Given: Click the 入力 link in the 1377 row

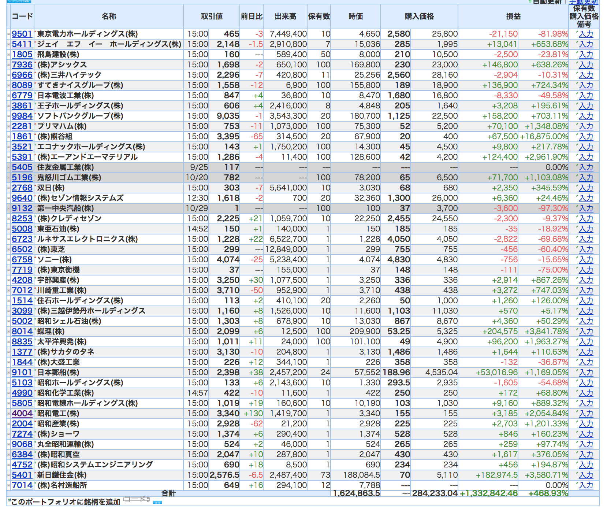Looking at the screenshot, I should click(x=586, y=352).
